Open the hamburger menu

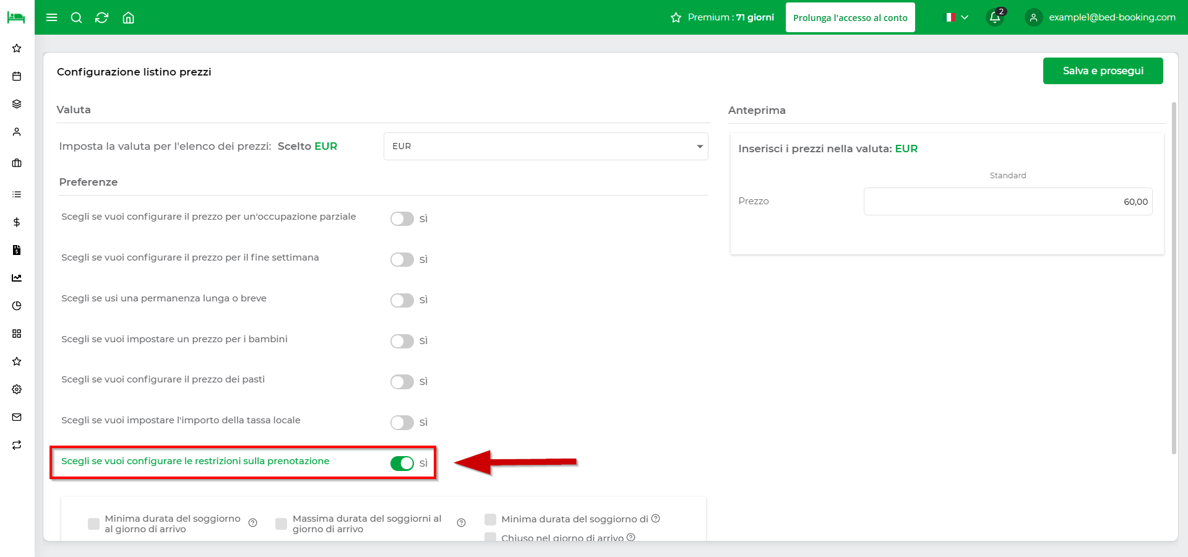click(x=52, y=17)
